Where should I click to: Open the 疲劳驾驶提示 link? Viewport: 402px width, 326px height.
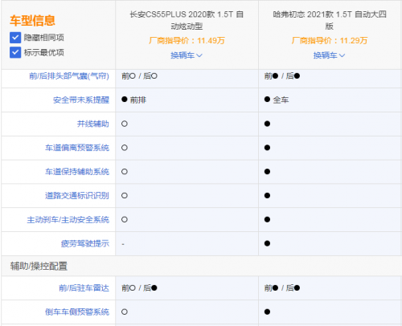tap(85, 243)
